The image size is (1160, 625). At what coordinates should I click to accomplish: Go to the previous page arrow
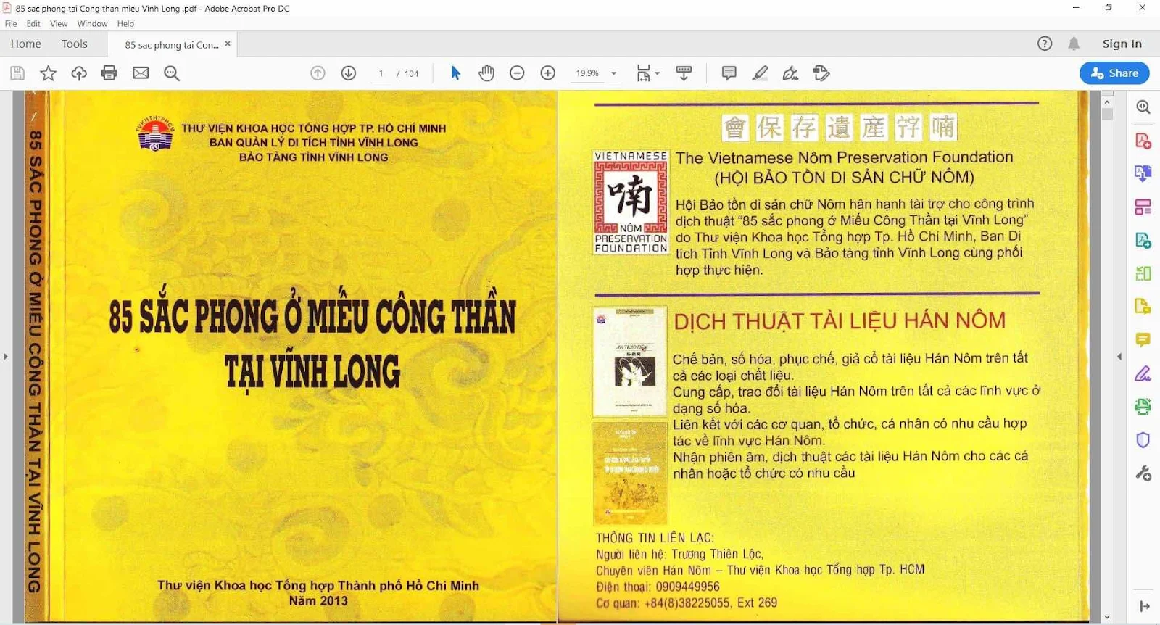(318, 73)
